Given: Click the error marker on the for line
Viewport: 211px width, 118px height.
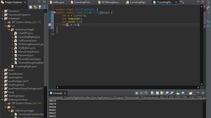Looking at the screenshot, I should [50, 25].
